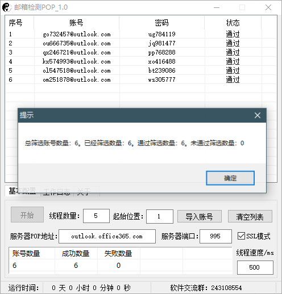Minimize the 邮箱检测POP window
The image size is (282, 294).
coord(217,7)
